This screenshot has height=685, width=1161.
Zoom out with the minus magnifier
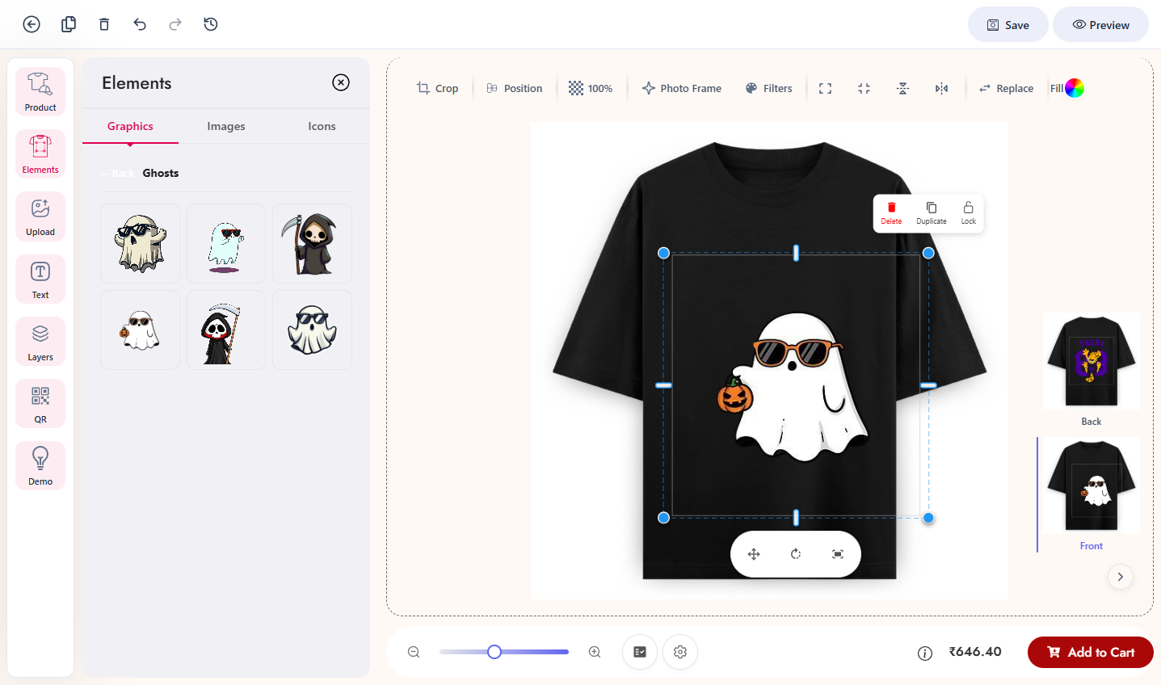point(414,652)
